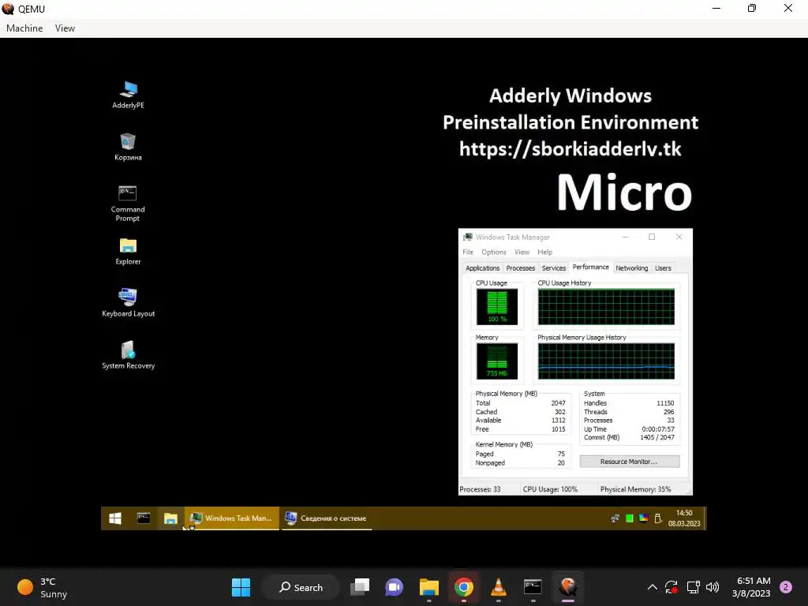Click the QEMU icon on host taskbar
Screen dimensions: 808x606
[568, 587]
